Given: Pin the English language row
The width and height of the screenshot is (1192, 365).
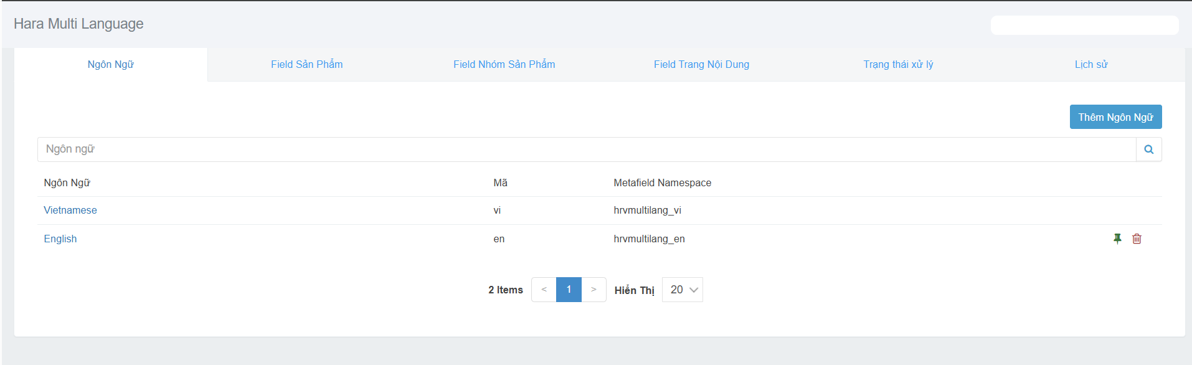Looking at the screenshot, I should [x=1117, y=239].
